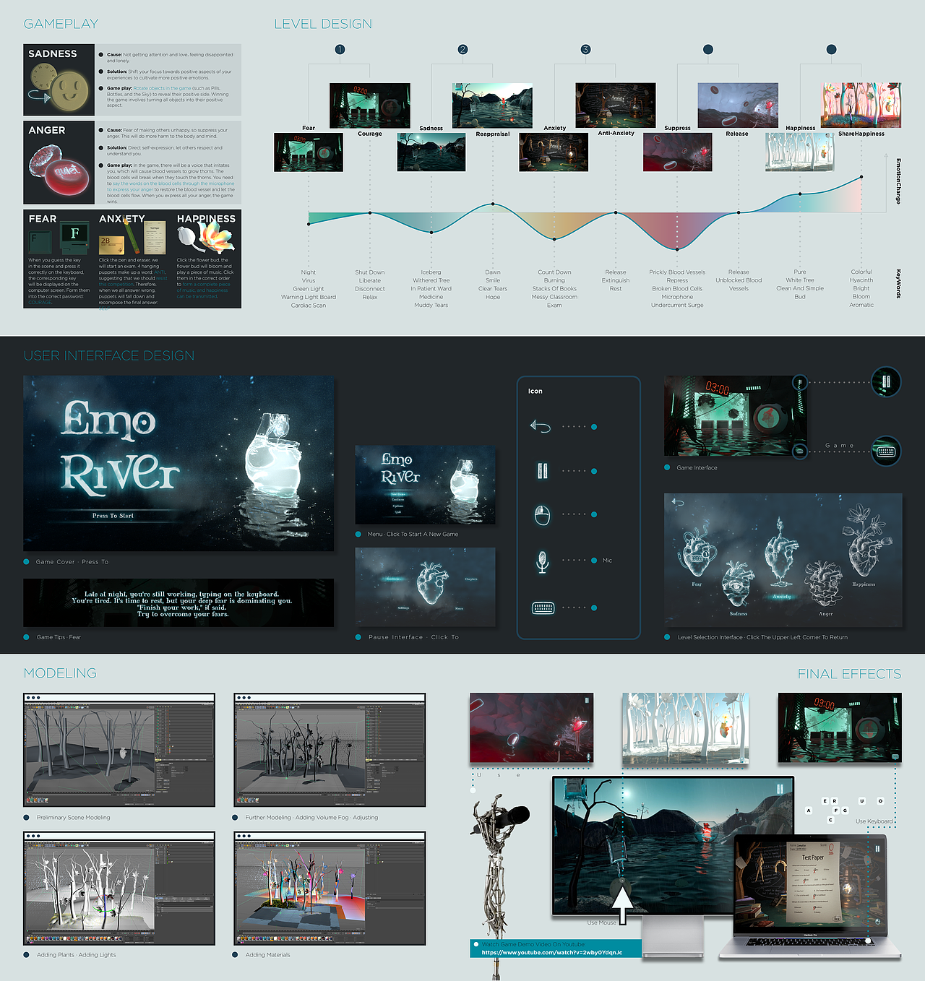Click the level 1 numbered circle

tap(340, 49)
